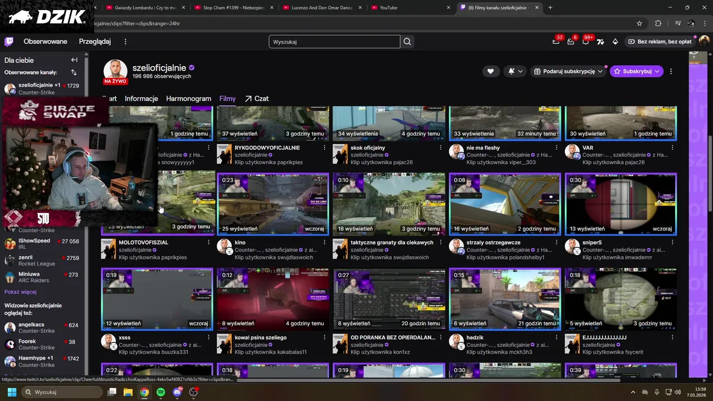This screenshot has width=713, height=401.
Task: Open options for skok oficjalny clip
Action: (441, 148)
